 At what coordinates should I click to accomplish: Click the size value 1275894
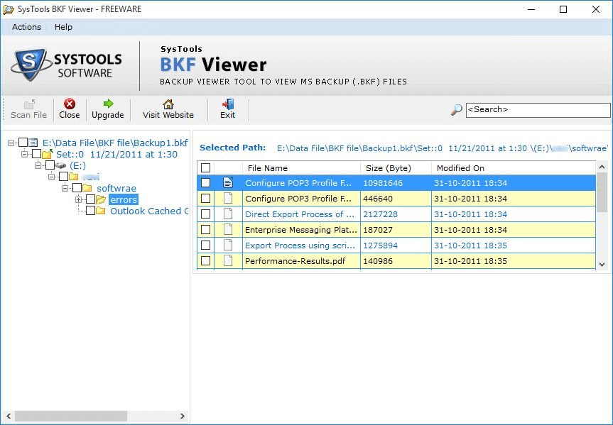click(x=381, y=245)
